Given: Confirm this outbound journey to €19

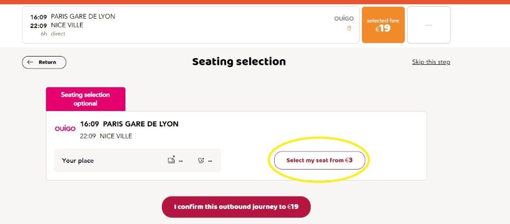Looking at the screenshot, I should pos(236,207).
